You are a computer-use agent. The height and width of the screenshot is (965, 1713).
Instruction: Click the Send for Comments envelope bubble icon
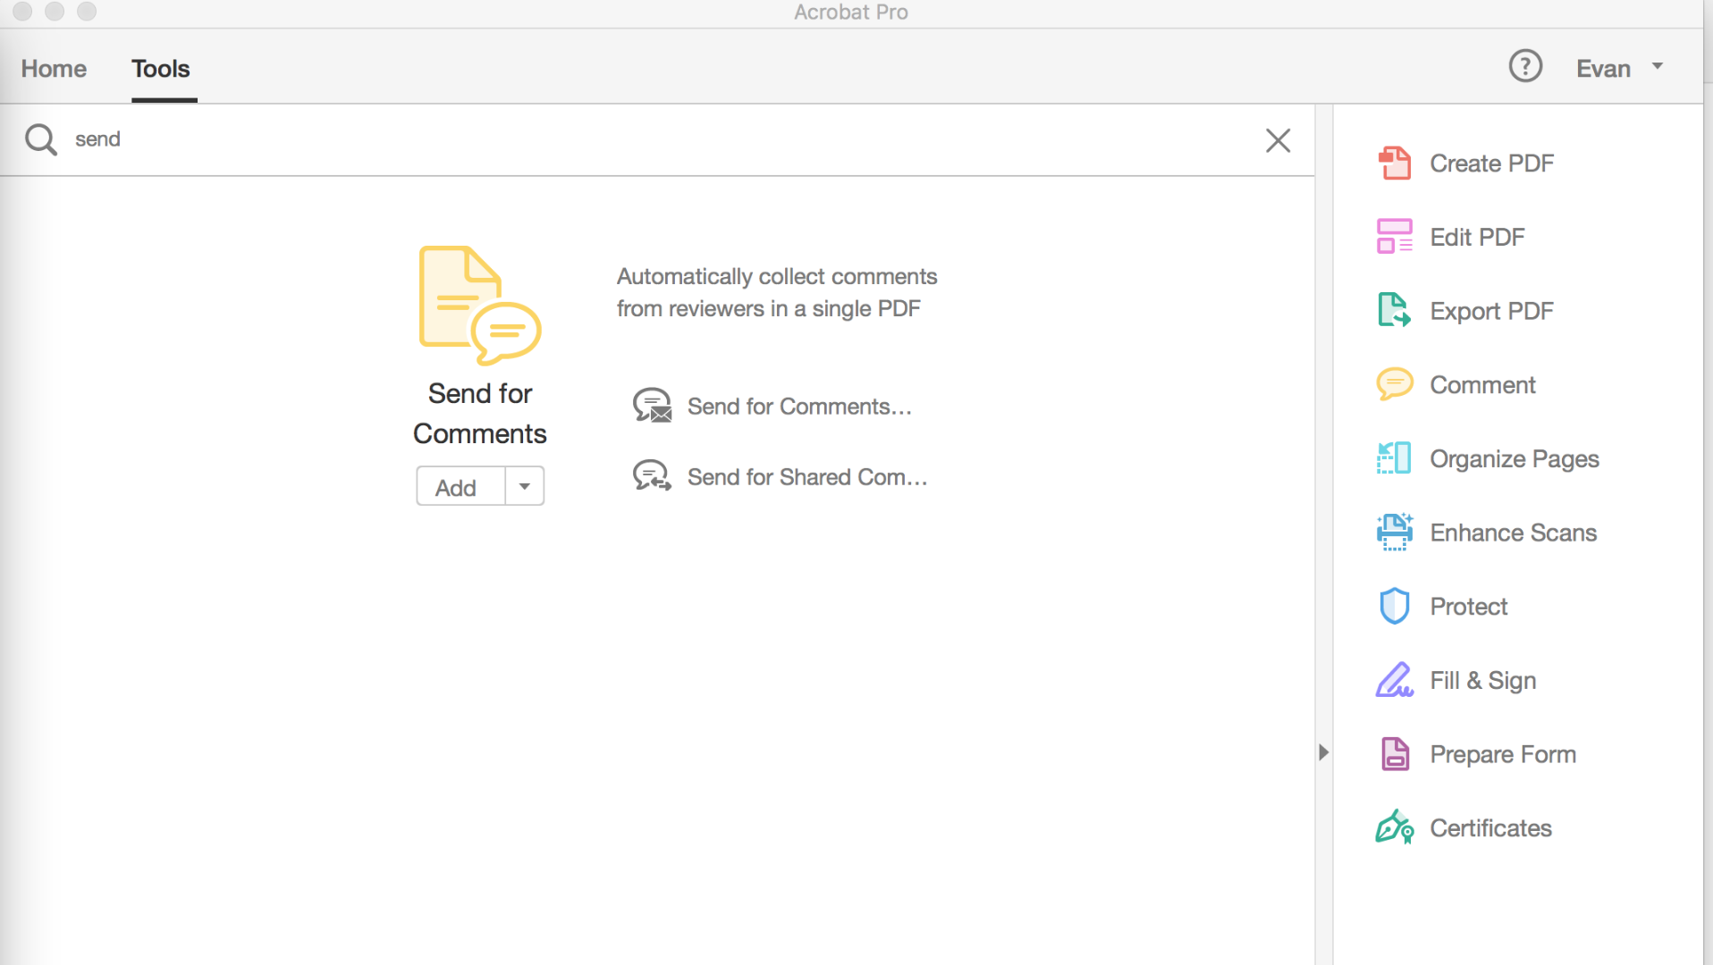652,406
